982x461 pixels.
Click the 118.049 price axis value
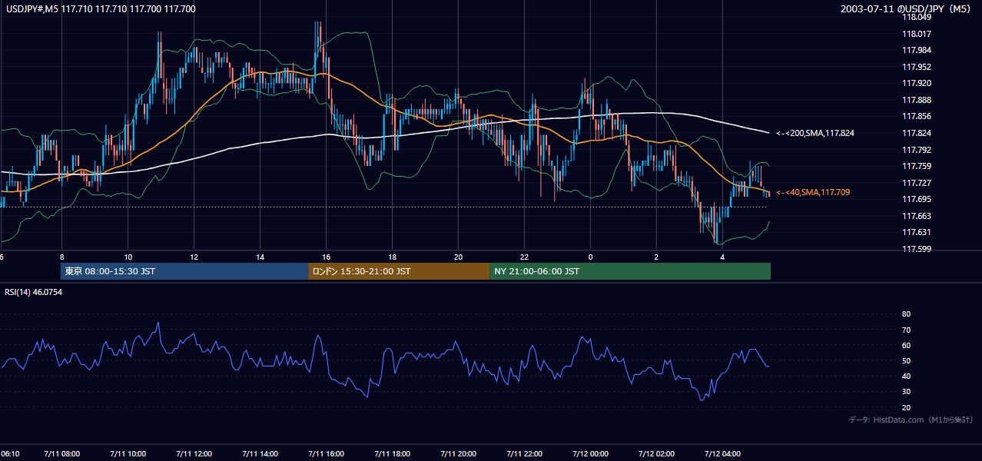coord(917,17)
